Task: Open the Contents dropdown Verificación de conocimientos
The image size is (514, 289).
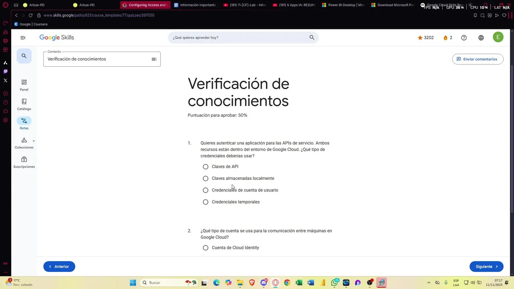Action: (x=102, y=59)
